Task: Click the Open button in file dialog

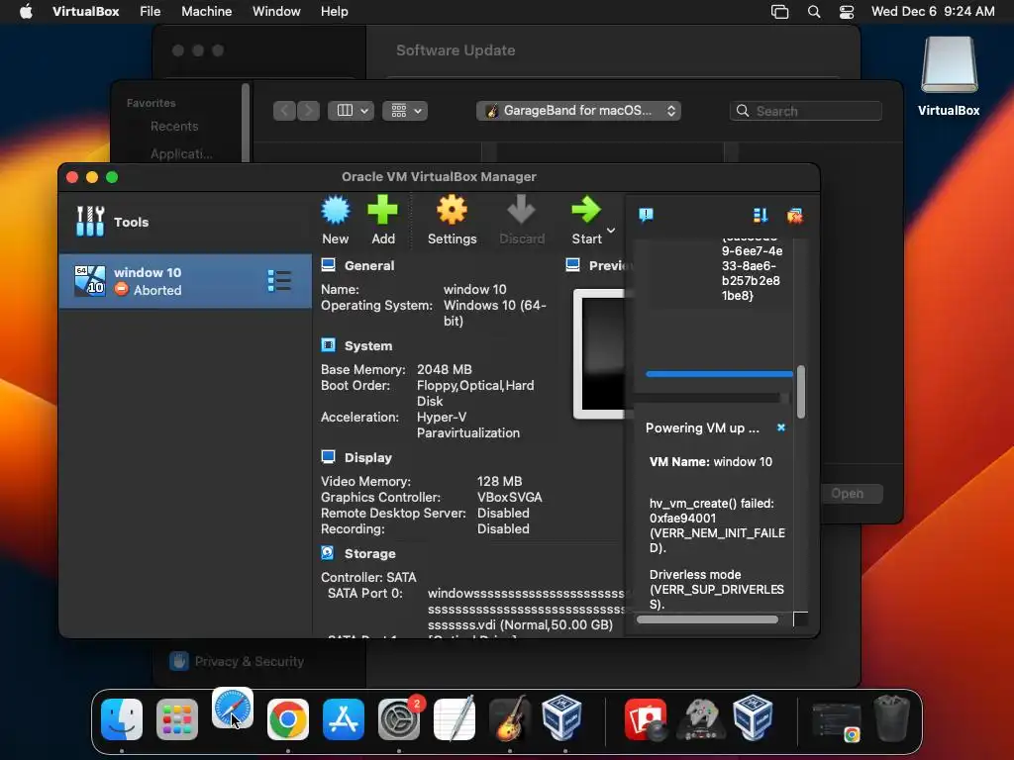Action: (848, 493)
